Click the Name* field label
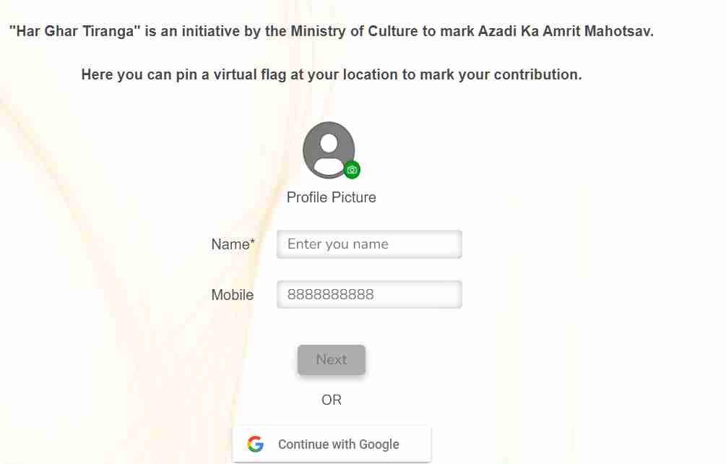This screenshot has width=726, height=464. pyautogui.click(x=233, y=244)
